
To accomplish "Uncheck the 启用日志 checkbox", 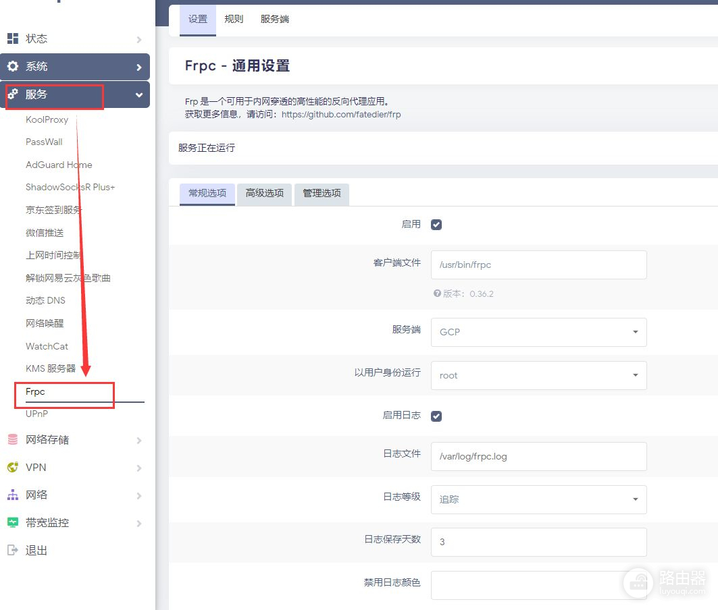I will tap(436, 416).
